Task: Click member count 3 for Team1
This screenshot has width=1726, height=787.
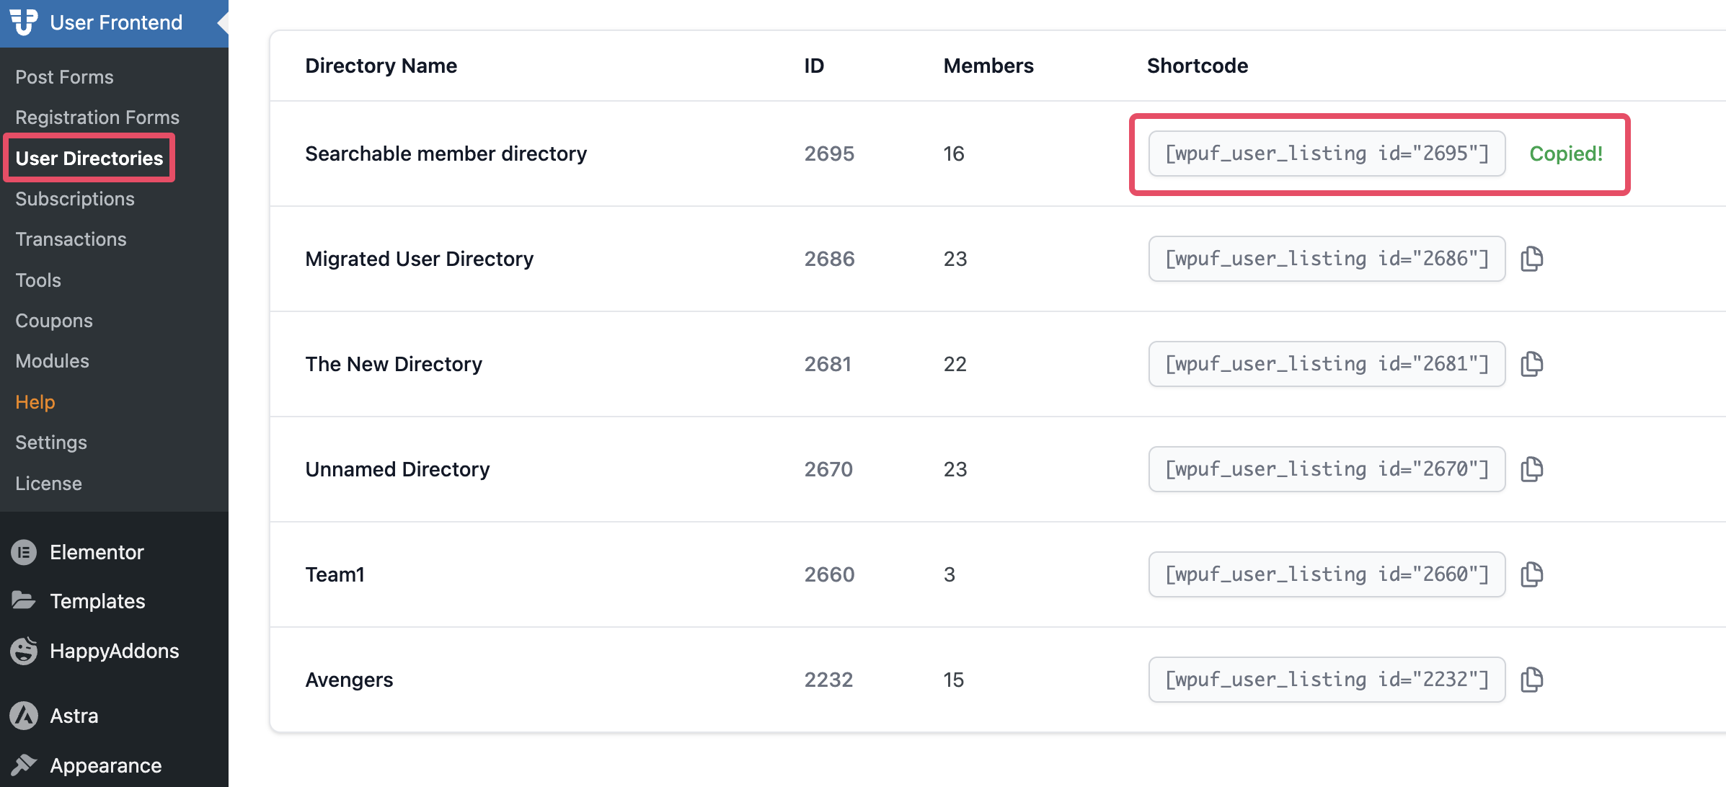Action: tap(950, 574)
